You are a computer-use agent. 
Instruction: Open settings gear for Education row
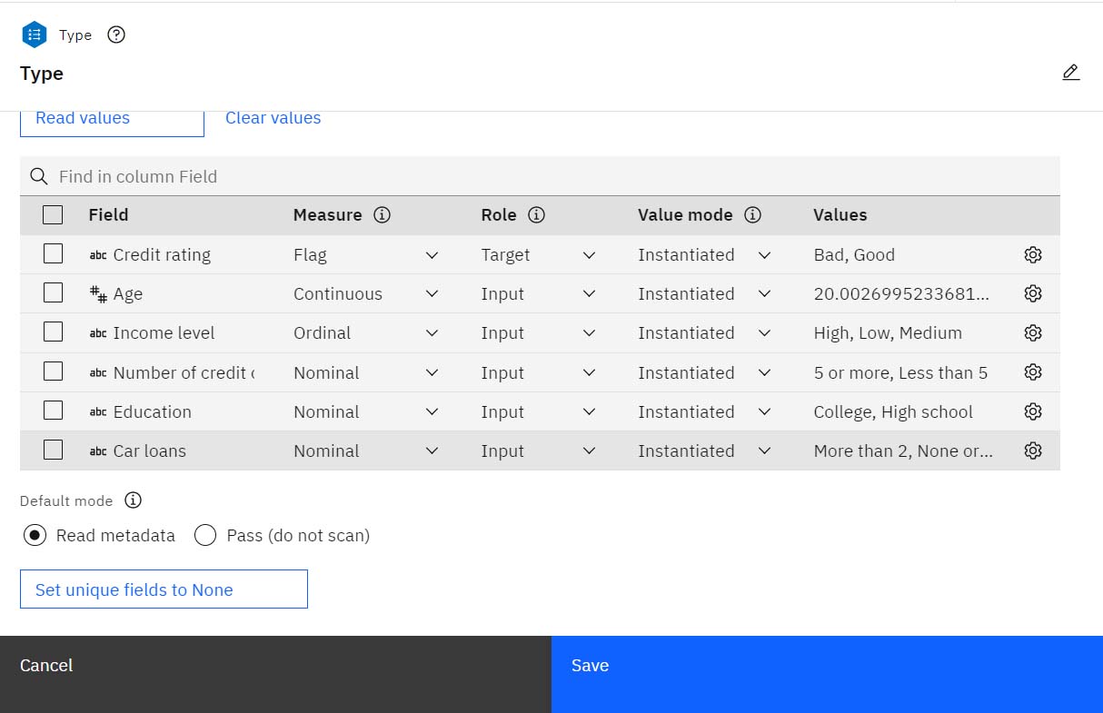1032,411
